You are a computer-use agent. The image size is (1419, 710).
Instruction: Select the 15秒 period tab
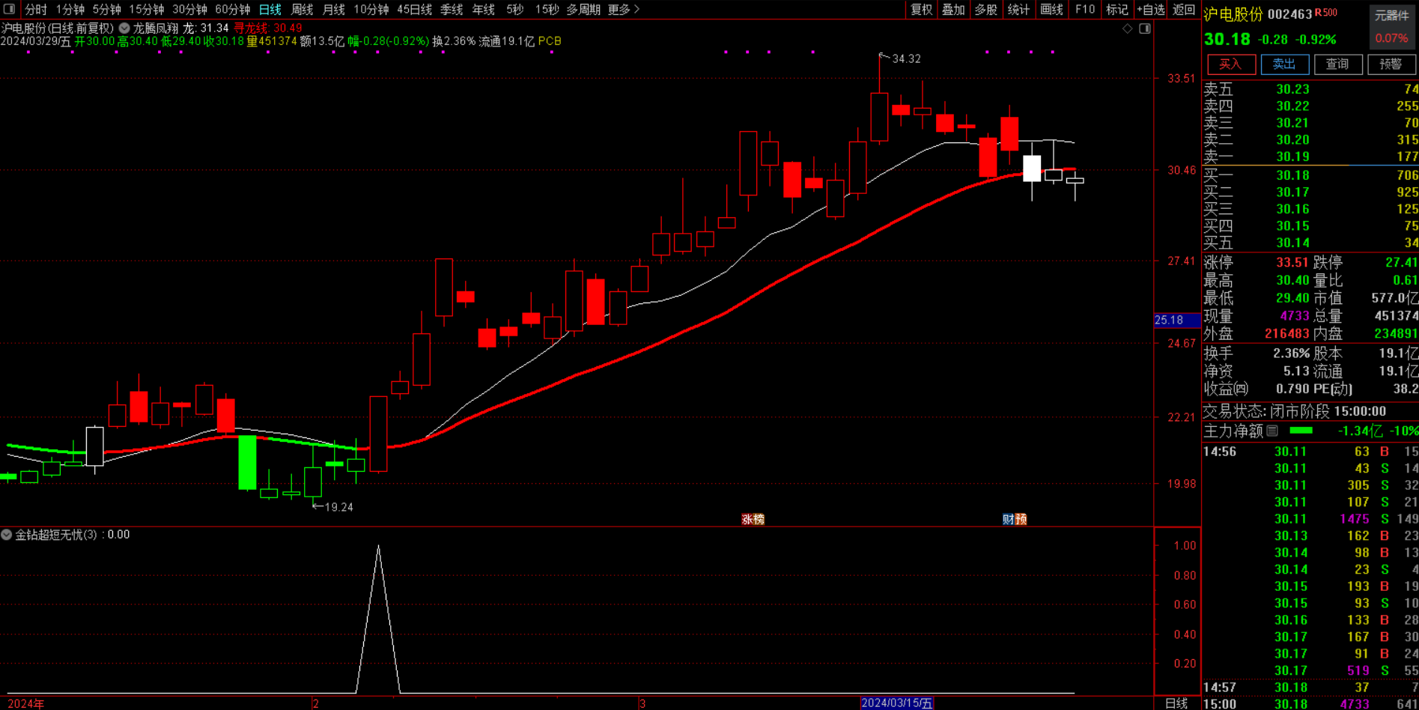[547, 9]
